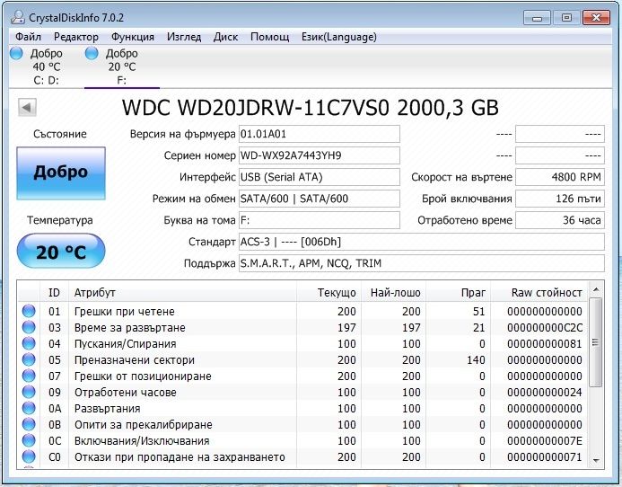
Task: Click status dot for attribute 05 Преназначени сектори
Action: pos(29,360)
